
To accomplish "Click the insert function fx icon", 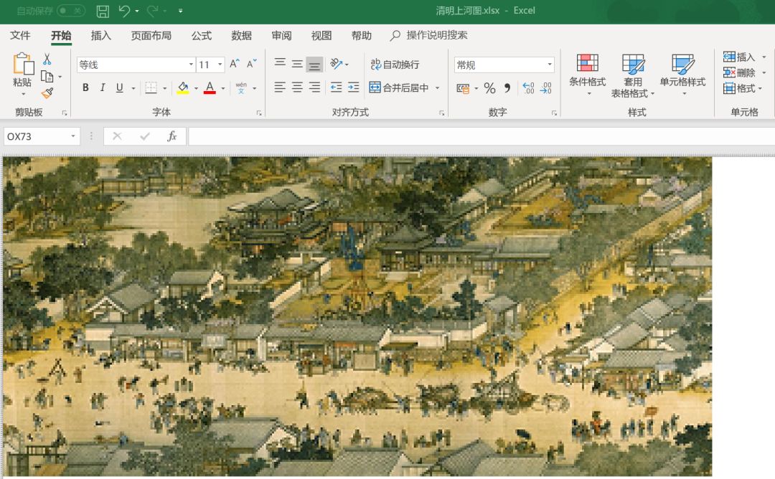I will coord(172,136).
